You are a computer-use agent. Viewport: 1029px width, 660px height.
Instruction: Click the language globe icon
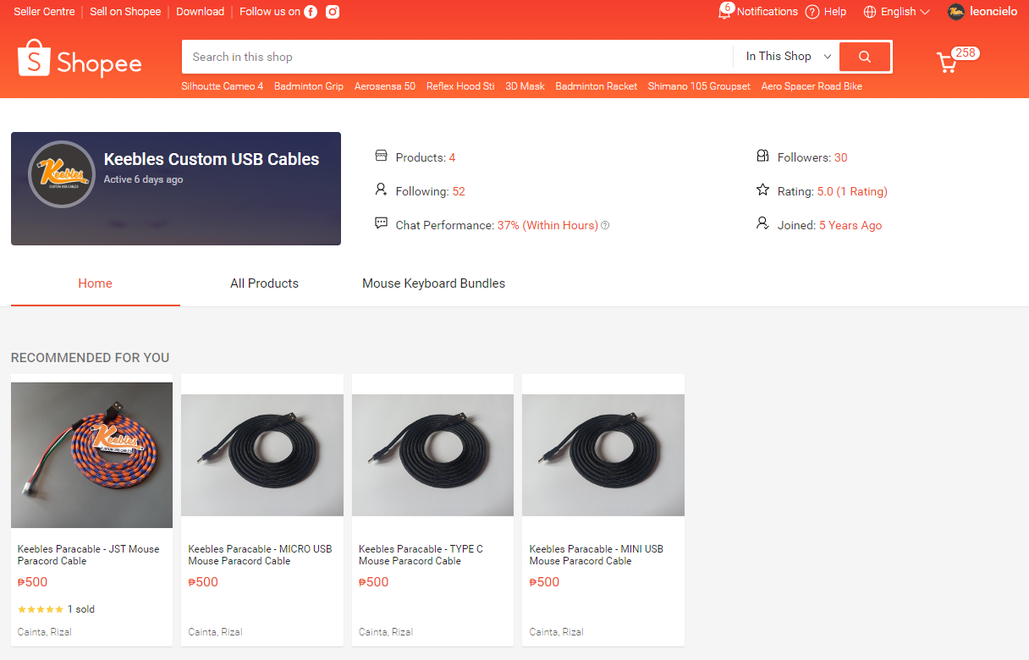[870, 12]
